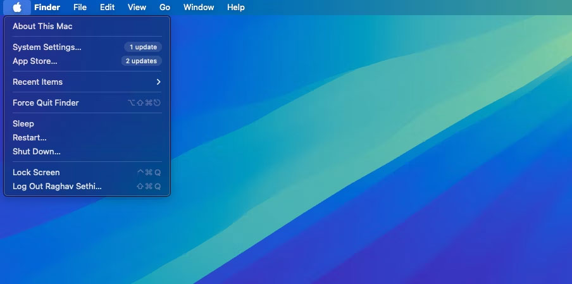Select Restart from the menu
This screenshot has width=572, height=284.
point(87,137)
